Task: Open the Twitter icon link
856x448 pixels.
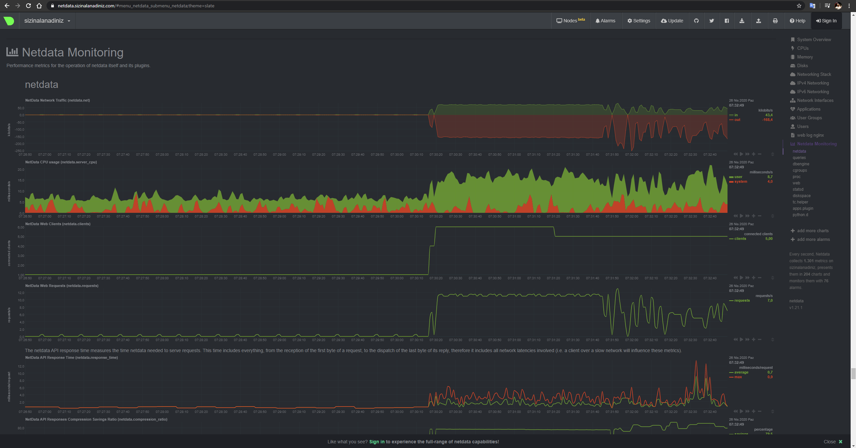Action: [x=712, y=21]
